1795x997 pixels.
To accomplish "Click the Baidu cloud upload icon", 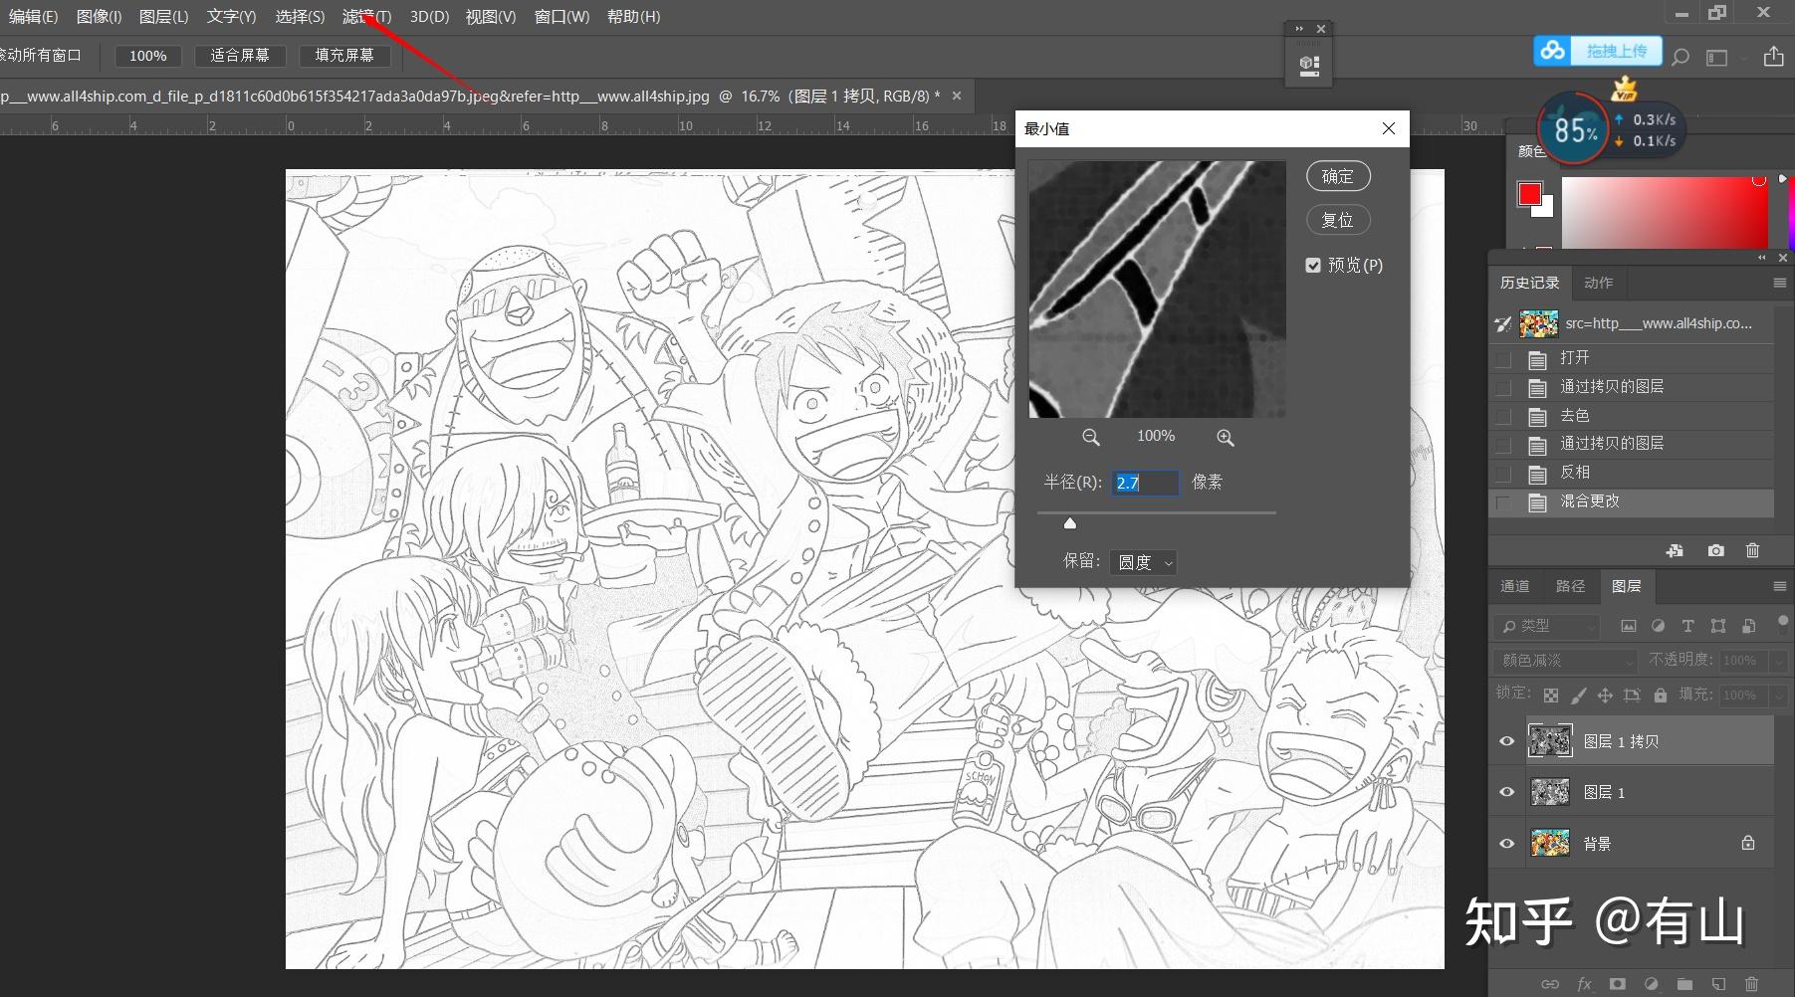I will [1552, 51].
